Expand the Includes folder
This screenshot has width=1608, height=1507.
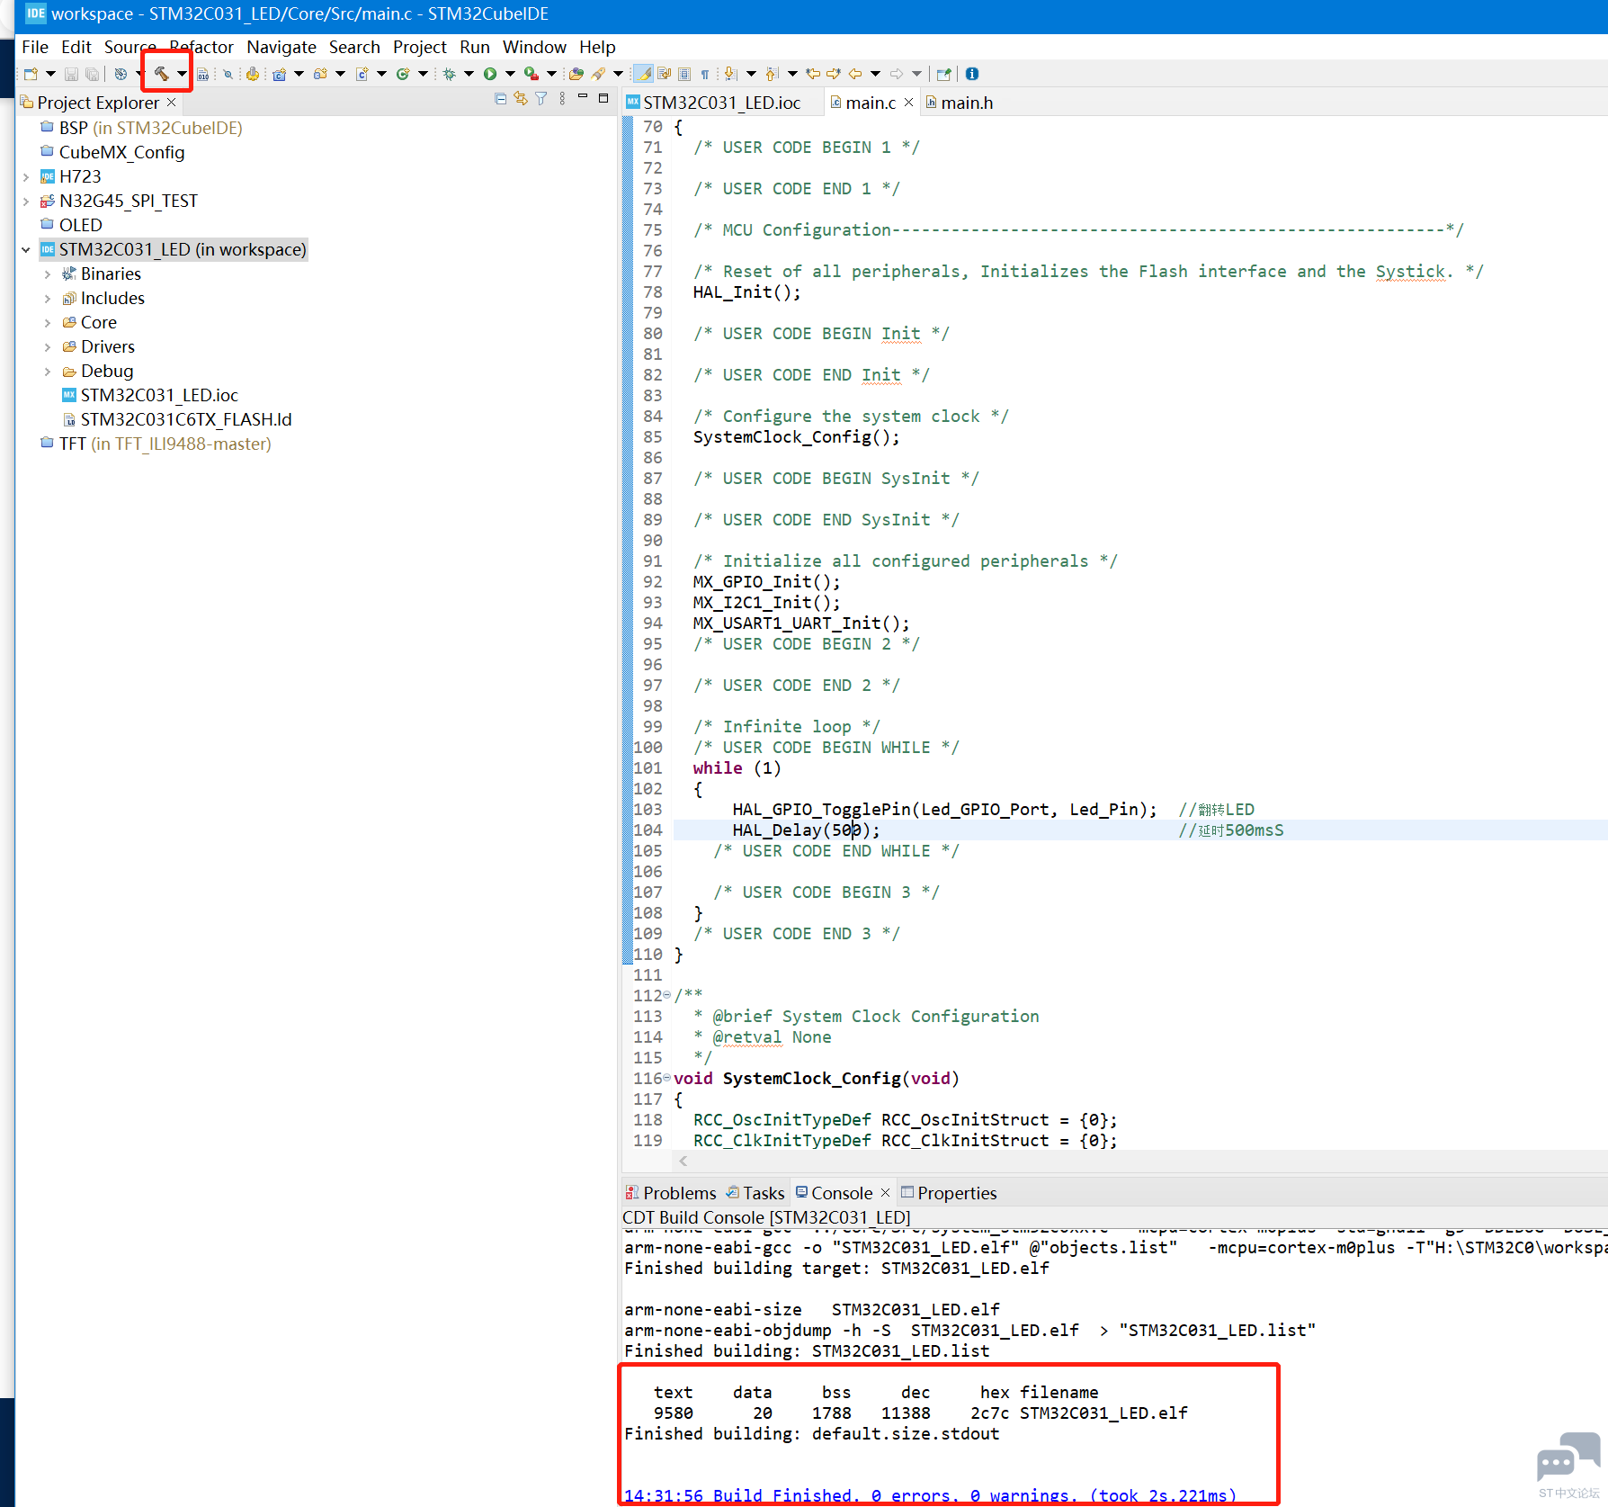click(48, 298)
